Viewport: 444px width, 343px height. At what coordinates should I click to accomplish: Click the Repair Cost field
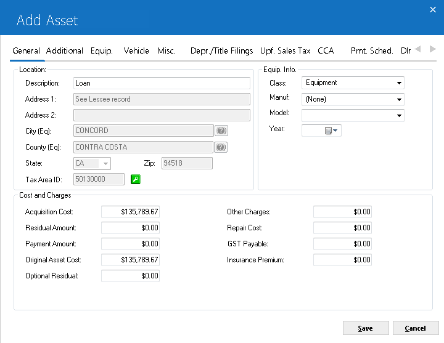point(342,228)
